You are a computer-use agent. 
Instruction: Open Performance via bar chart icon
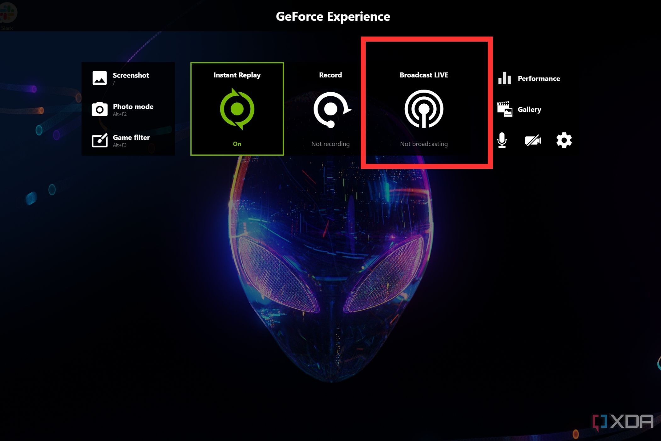[x=505, y=78]
